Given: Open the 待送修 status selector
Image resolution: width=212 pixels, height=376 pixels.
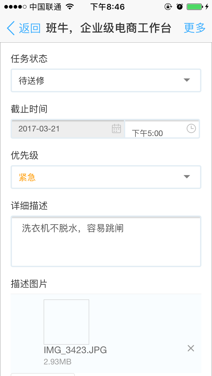Looking at the screenshot, I should (99, 80).
